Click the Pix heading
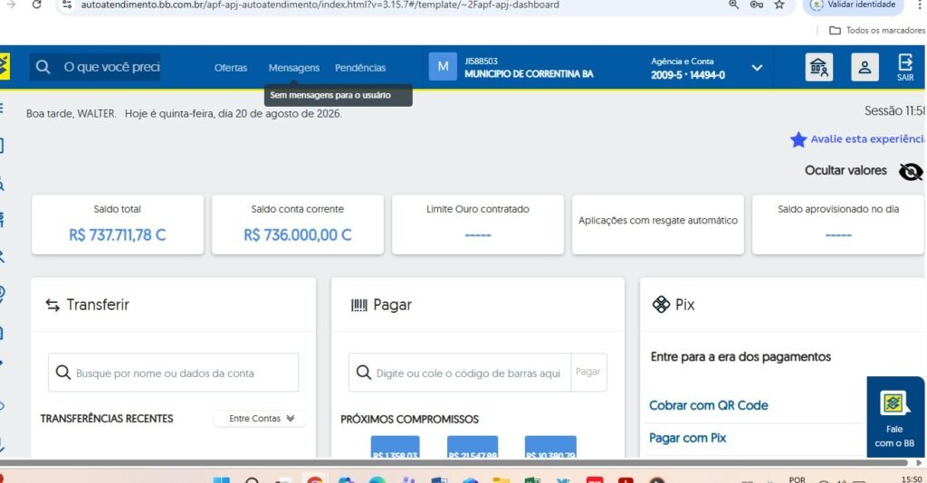The width and height of the screenshot is (927, 483). tap(684, 305)
